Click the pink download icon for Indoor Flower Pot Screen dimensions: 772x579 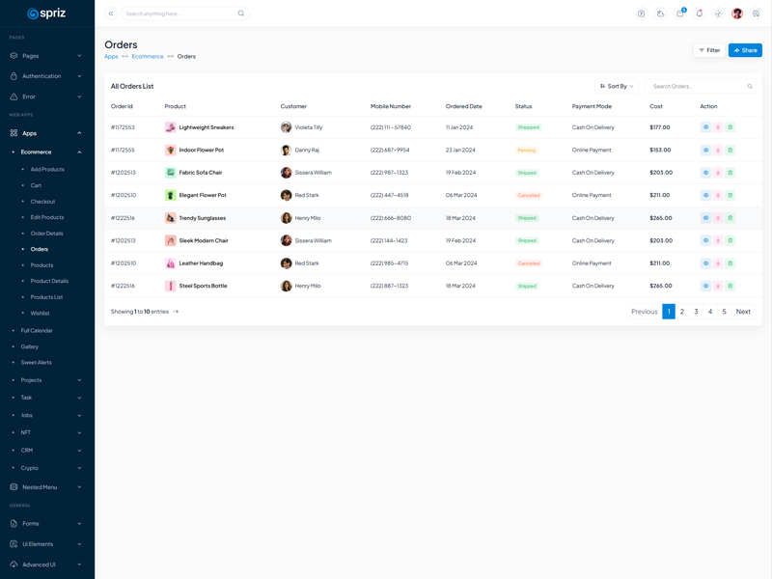click(718, 151)
